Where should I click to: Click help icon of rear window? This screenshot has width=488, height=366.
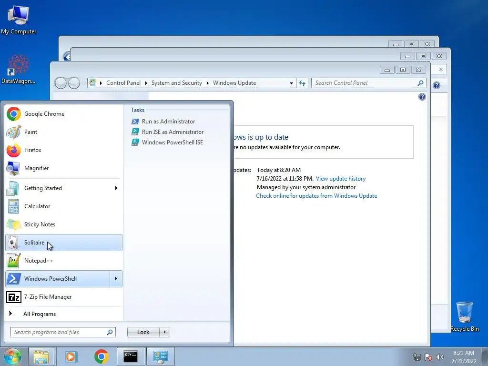pos(437,85)
